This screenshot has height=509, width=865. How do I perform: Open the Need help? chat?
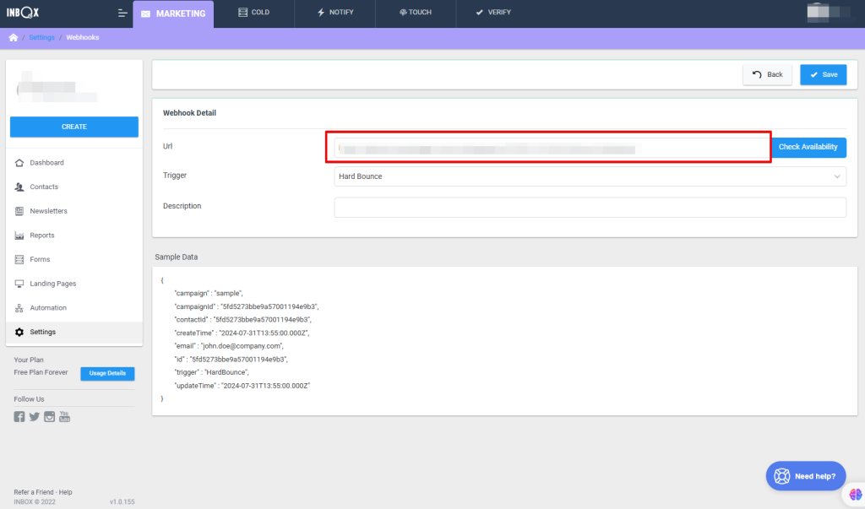[x=806, y=476]
